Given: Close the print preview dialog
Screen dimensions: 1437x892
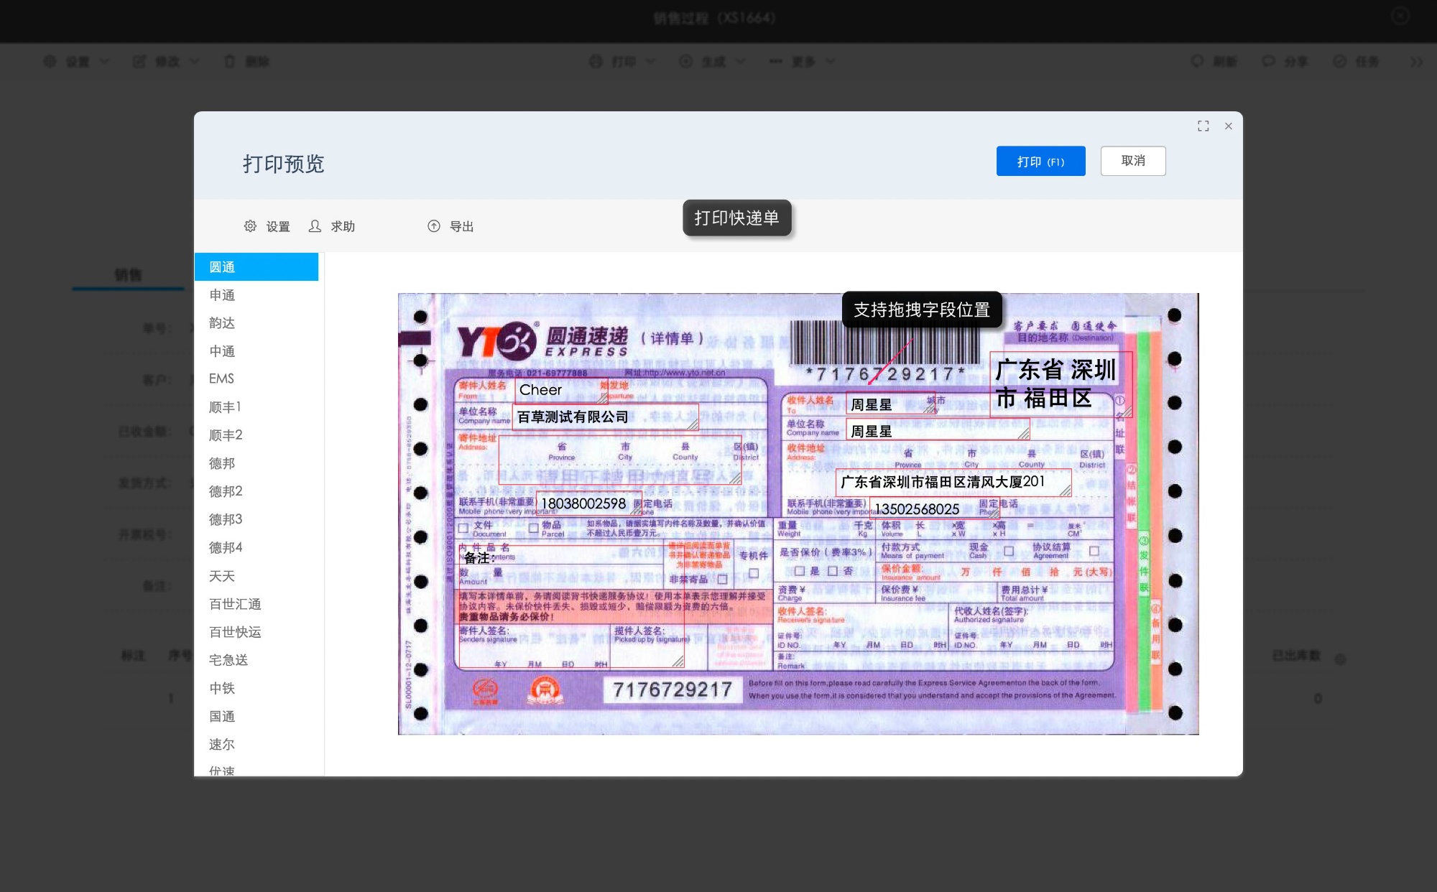Looking at the screenshot, I should (1229, 126).
